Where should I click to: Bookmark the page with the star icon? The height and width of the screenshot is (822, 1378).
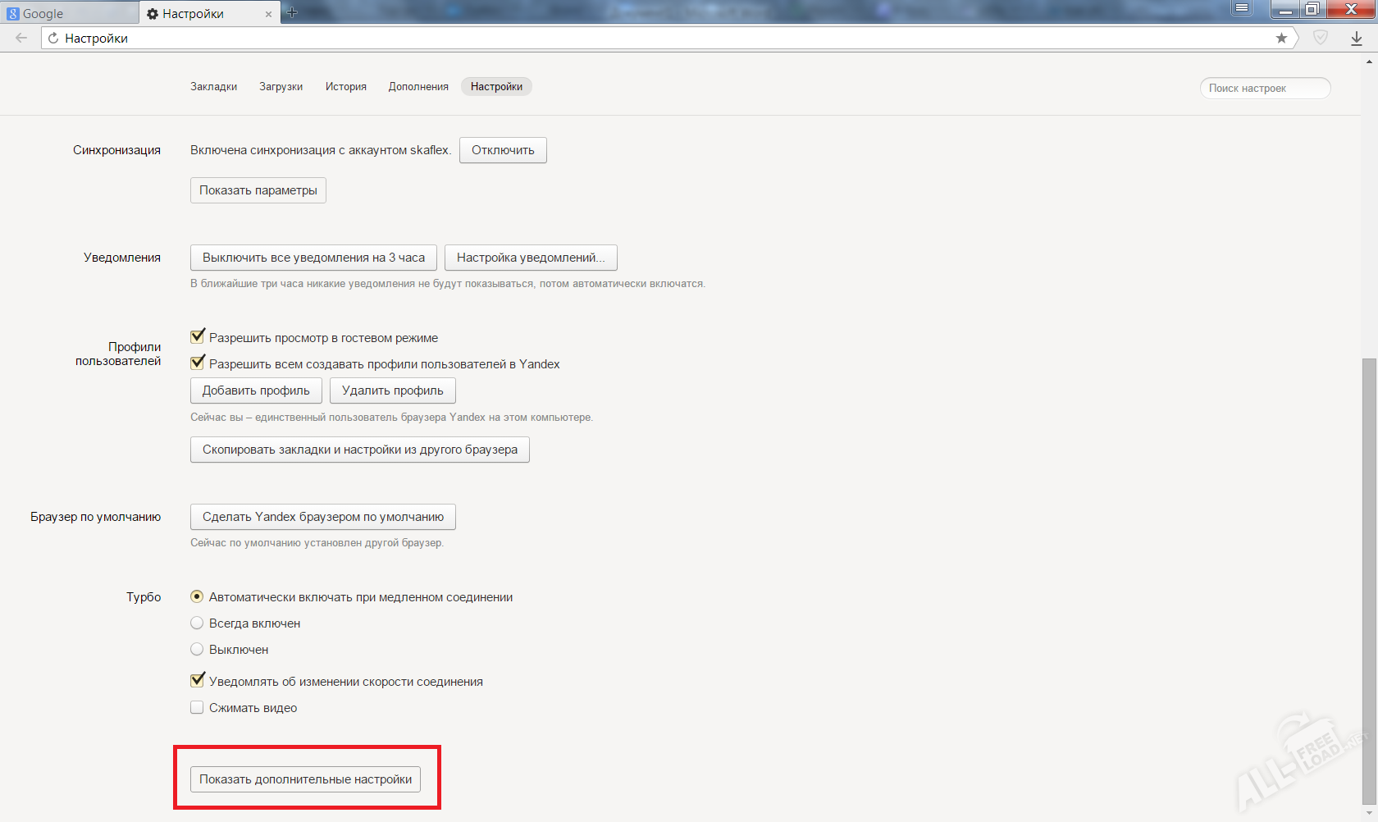click(1281, 39)
